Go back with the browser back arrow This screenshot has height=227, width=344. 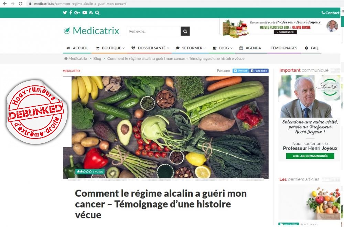pos(5,4)
